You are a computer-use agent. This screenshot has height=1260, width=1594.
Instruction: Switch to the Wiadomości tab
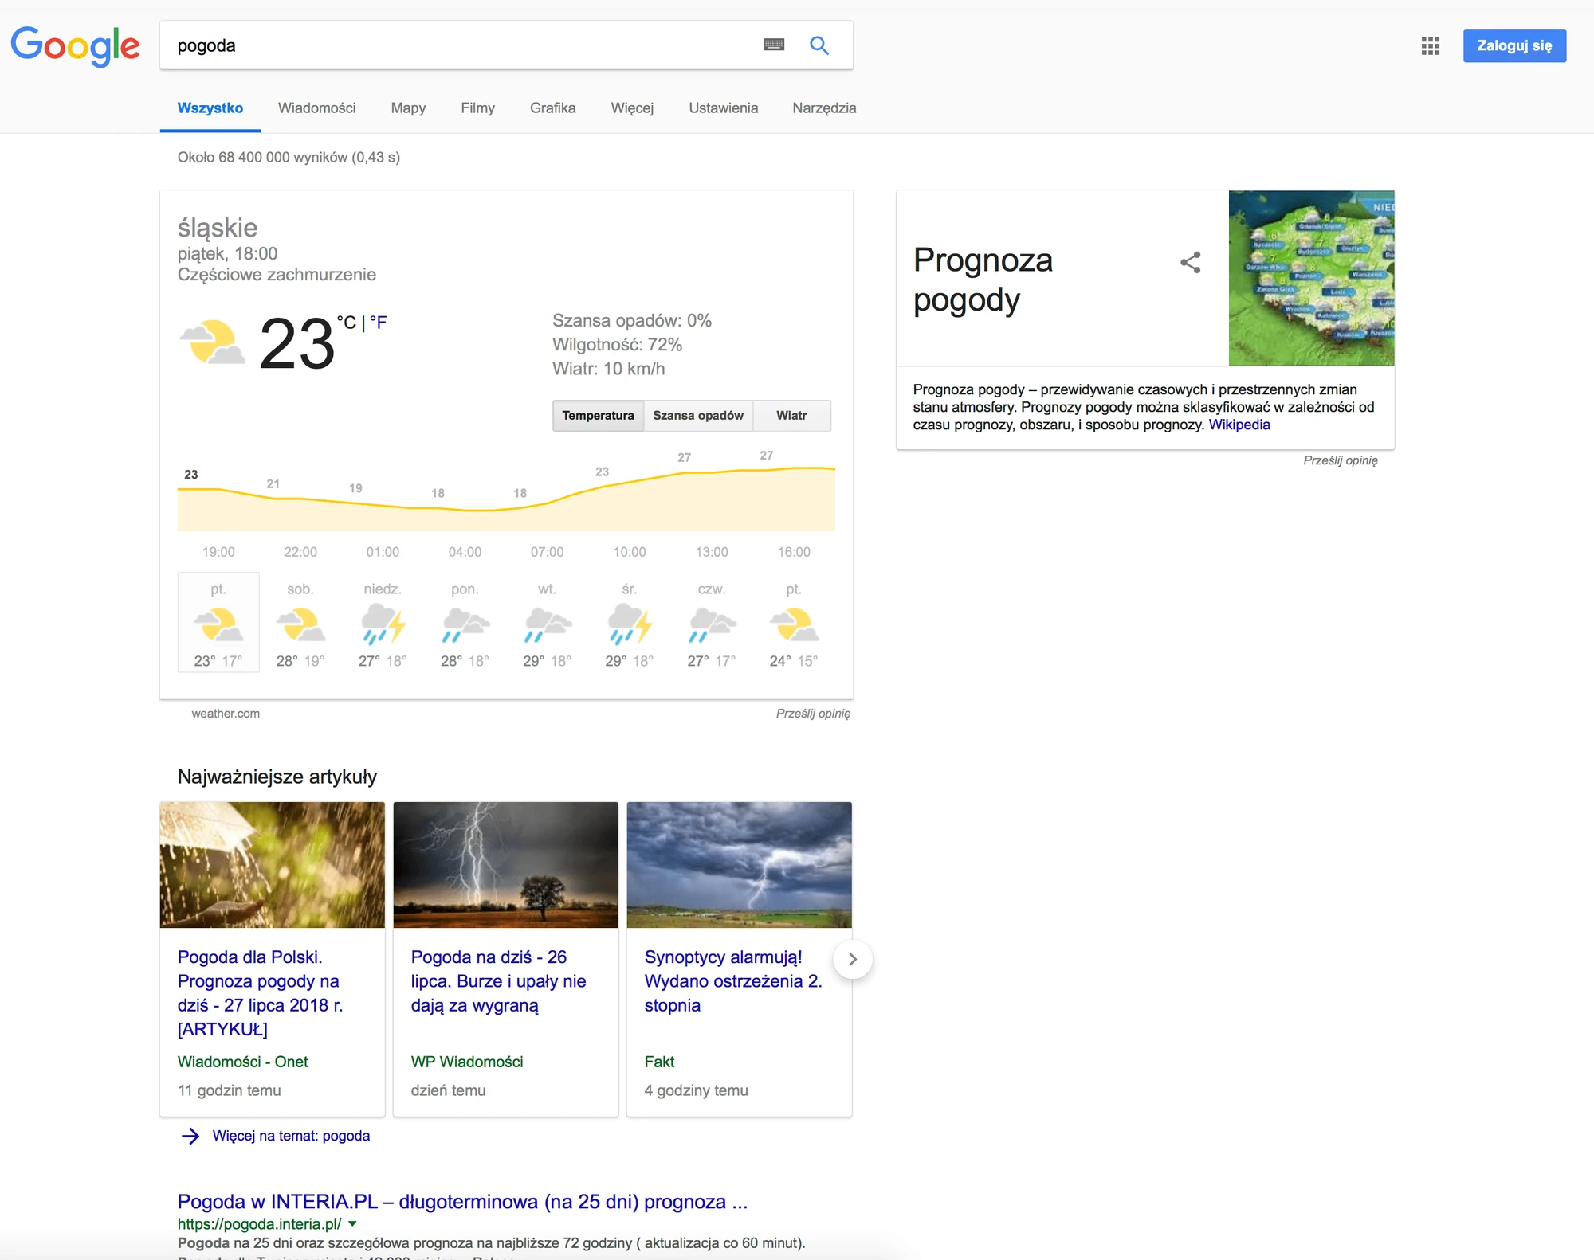(316, 108)
